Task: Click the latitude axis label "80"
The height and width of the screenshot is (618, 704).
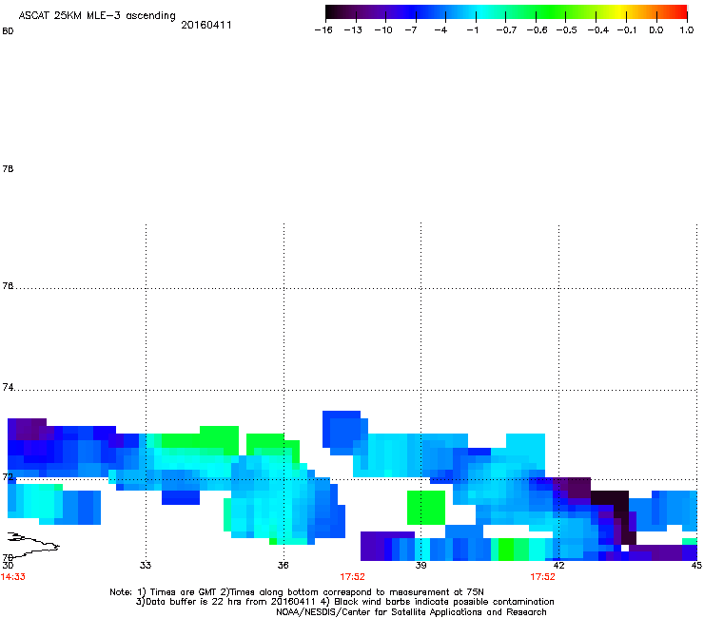Action: [8, 31]
